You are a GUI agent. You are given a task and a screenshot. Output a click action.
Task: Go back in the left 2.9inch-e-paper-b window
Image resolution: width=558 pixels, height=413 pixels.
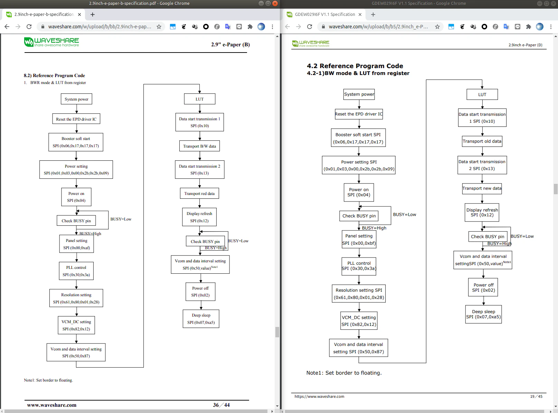point(7,27)
